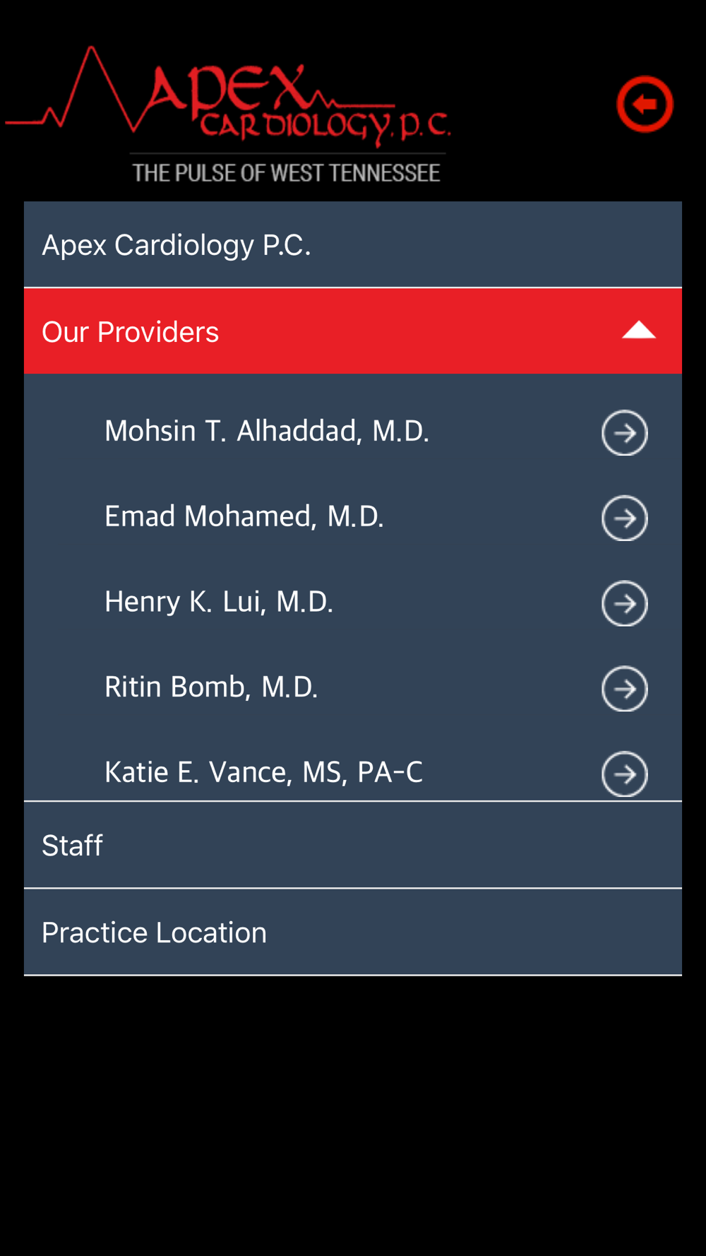706x1256 pixels.
Task: Open arrow icon for Katie E. Vance
Action: pos(624,774)
